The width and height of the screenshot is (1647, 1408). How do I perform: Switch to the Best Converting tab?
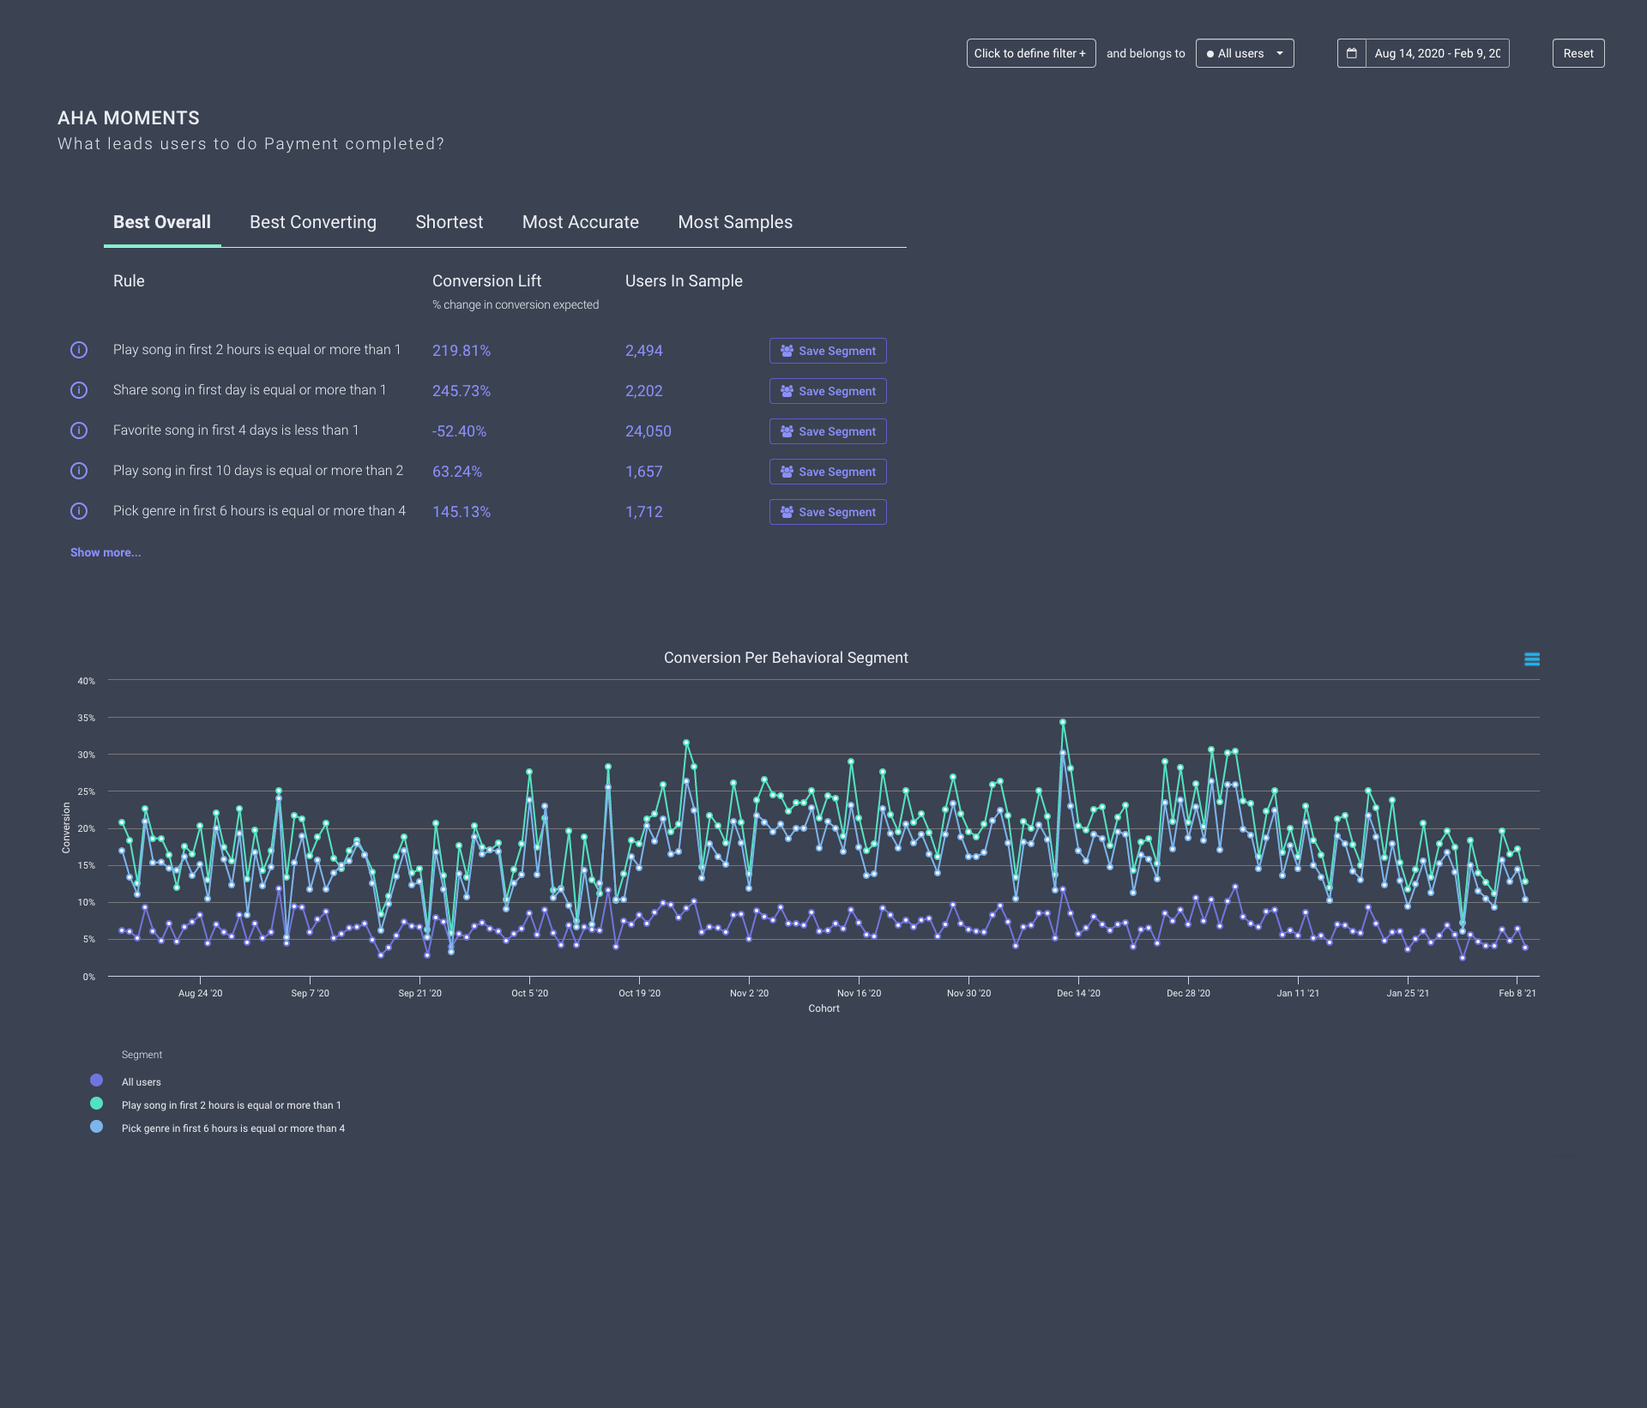[313, 222]
